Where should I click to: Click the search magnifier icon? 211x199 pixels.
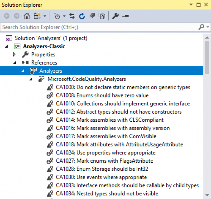point(202,27)
